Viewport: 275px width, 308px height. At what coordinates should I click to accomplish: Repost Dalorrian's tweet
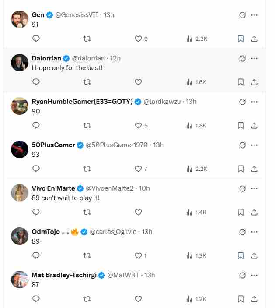[x=87, y=82]
